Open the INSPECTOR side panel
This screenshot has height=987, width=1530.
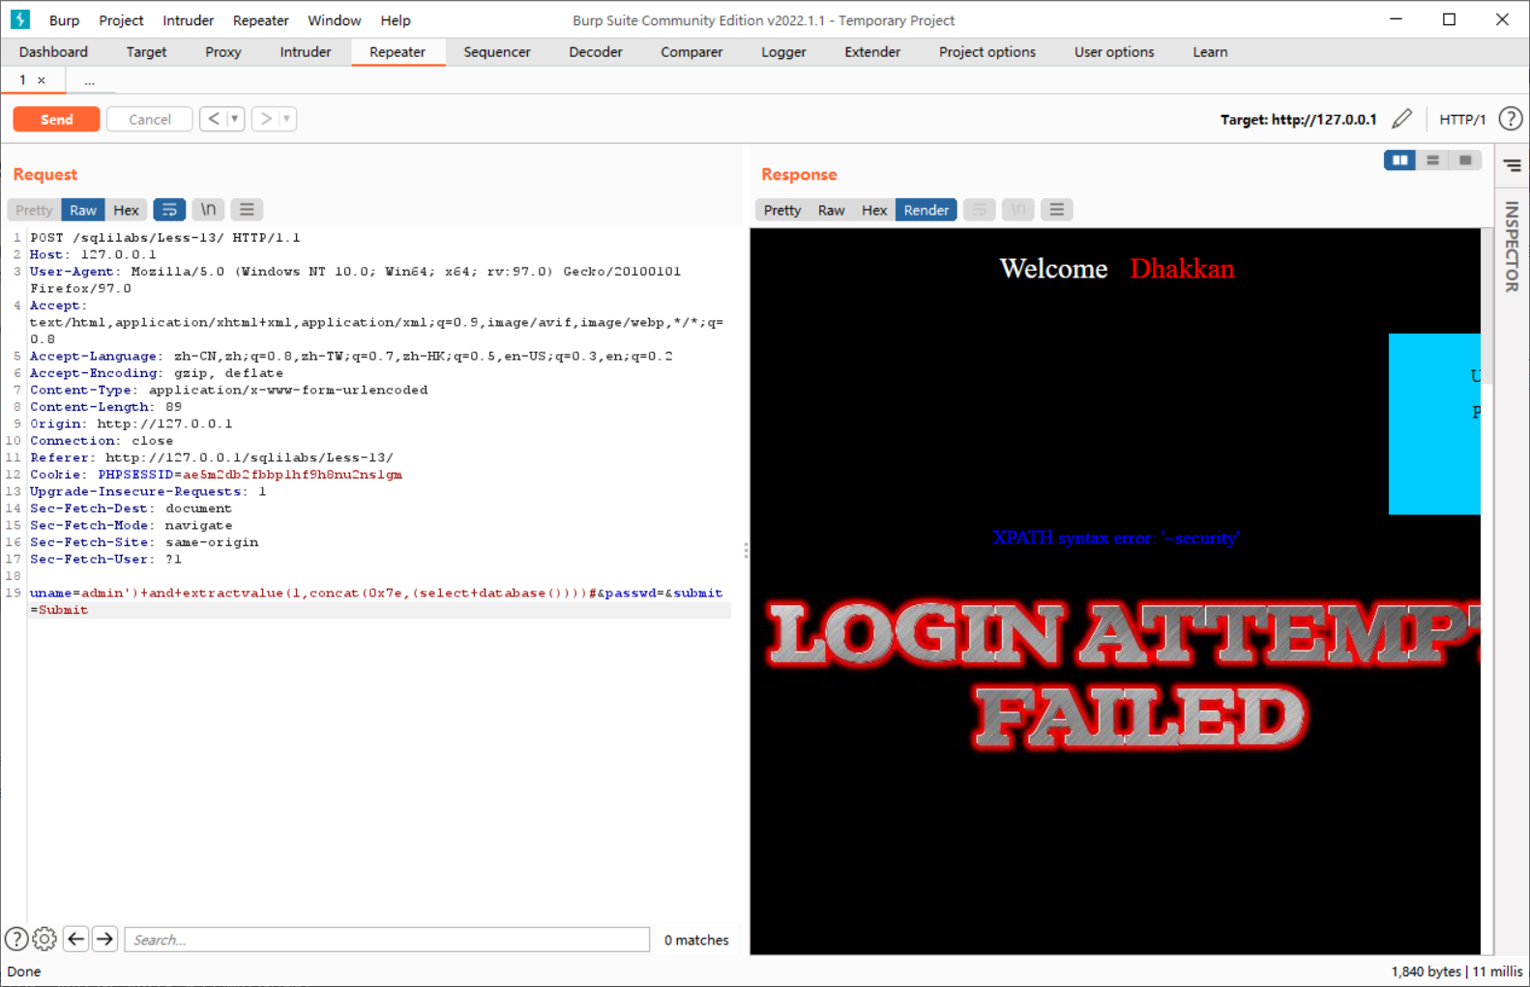1512,247
